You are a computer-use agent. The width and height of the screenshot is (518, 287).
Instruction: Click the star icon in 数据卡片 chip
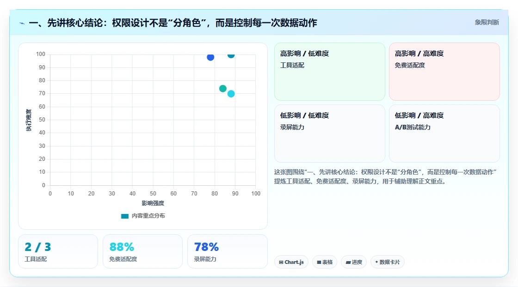tap(376, 262)
